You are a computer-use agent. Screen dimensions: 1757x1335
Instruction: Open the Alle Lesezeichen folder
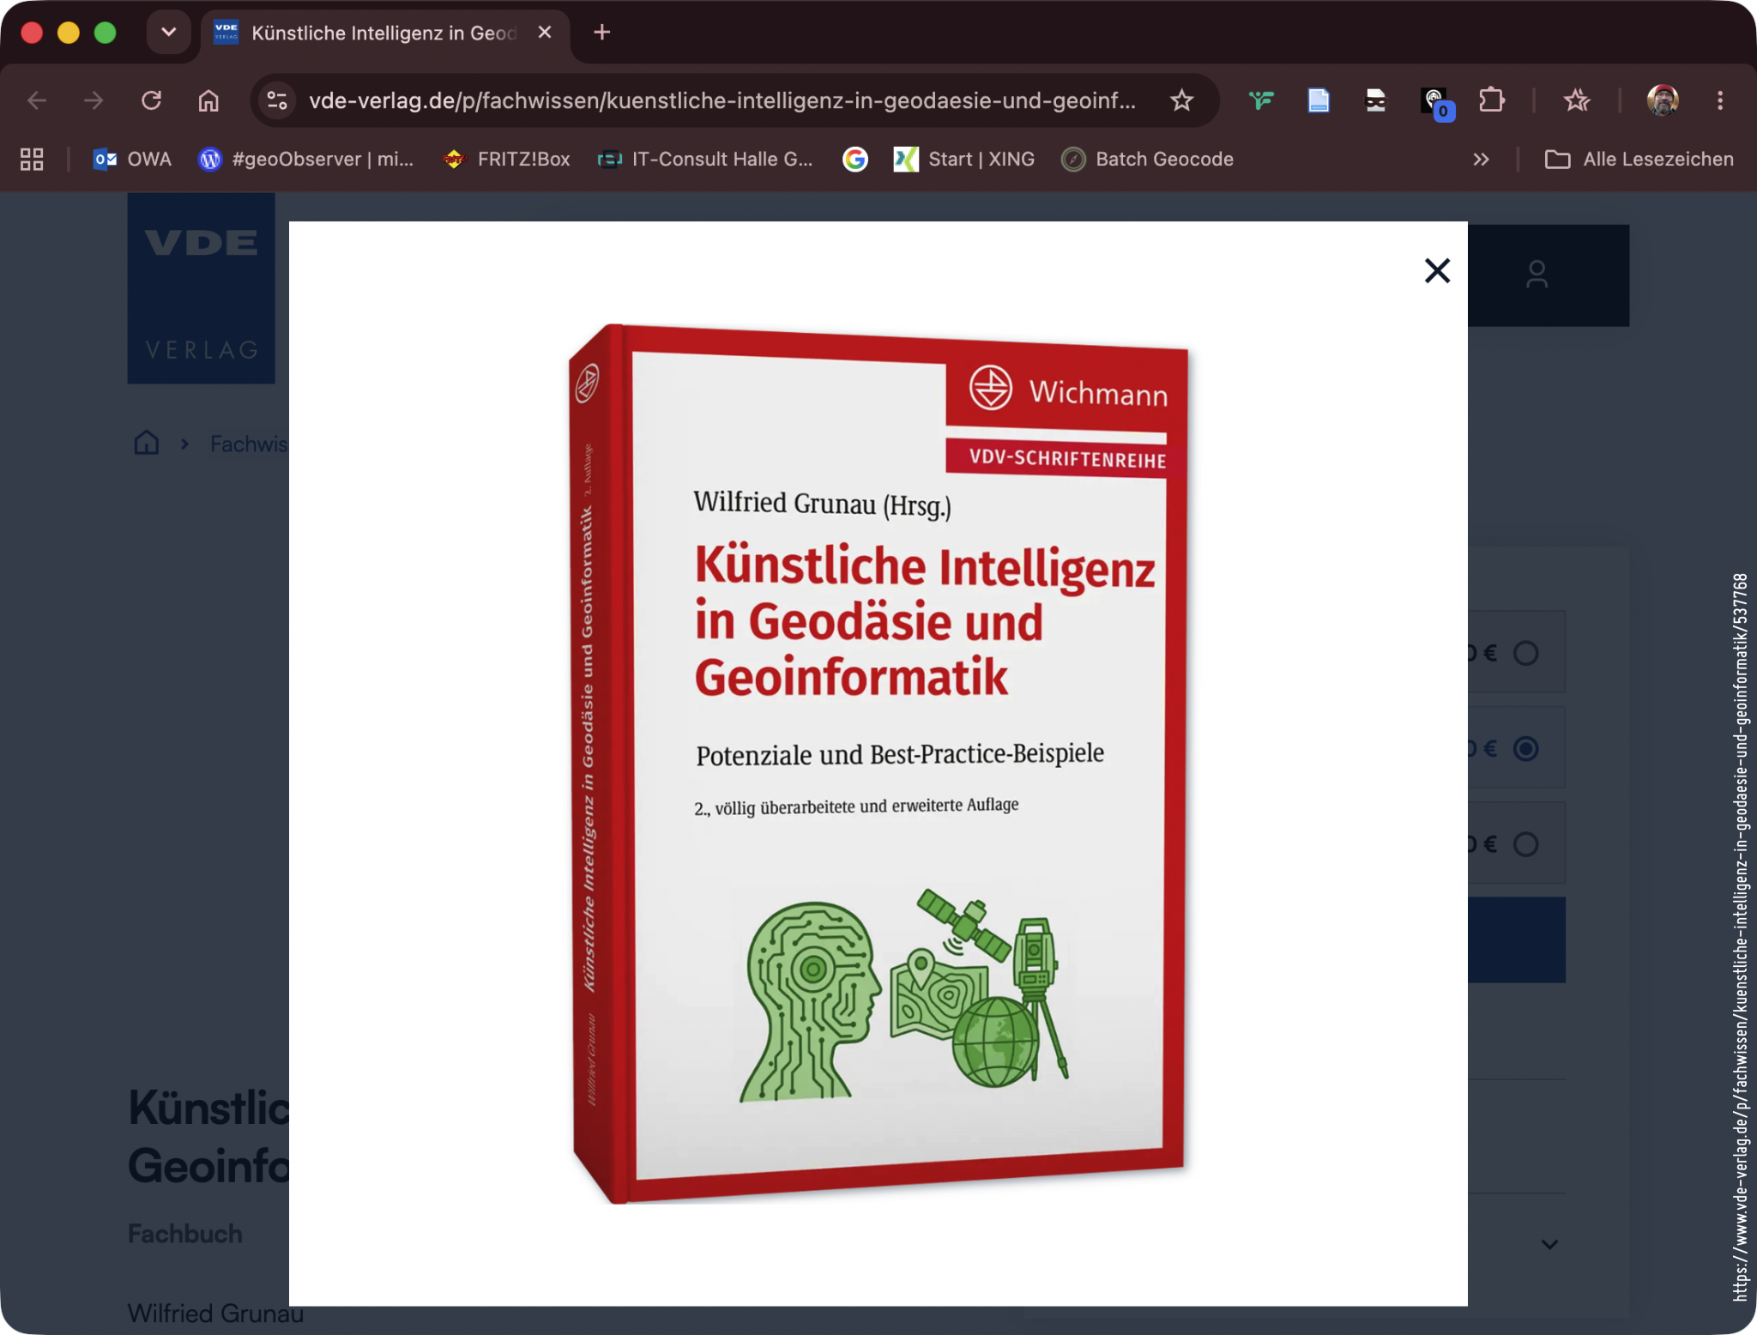coord(1639,160)
